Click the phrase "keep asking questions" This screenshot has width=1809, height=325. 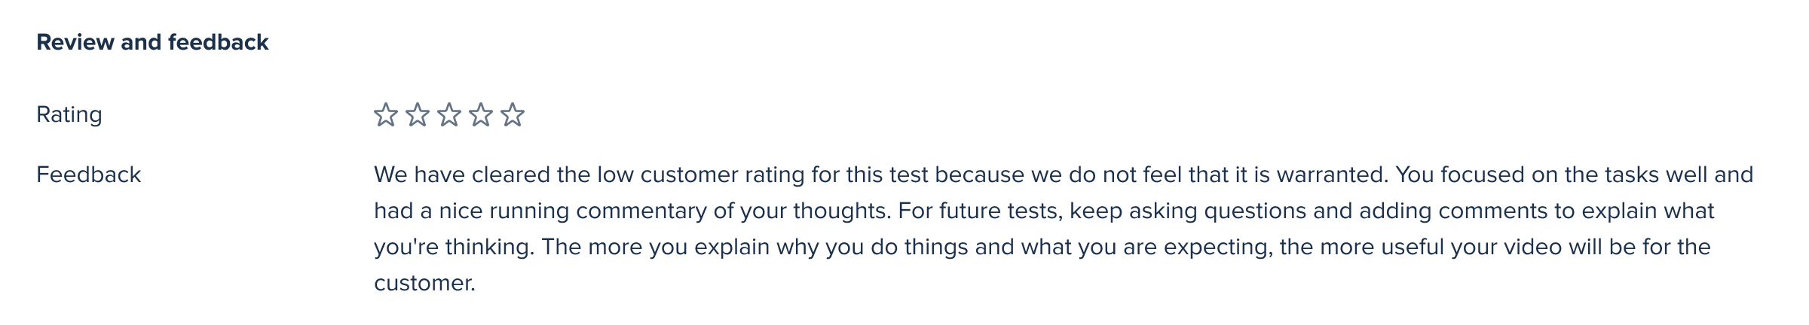(1188, 211)
